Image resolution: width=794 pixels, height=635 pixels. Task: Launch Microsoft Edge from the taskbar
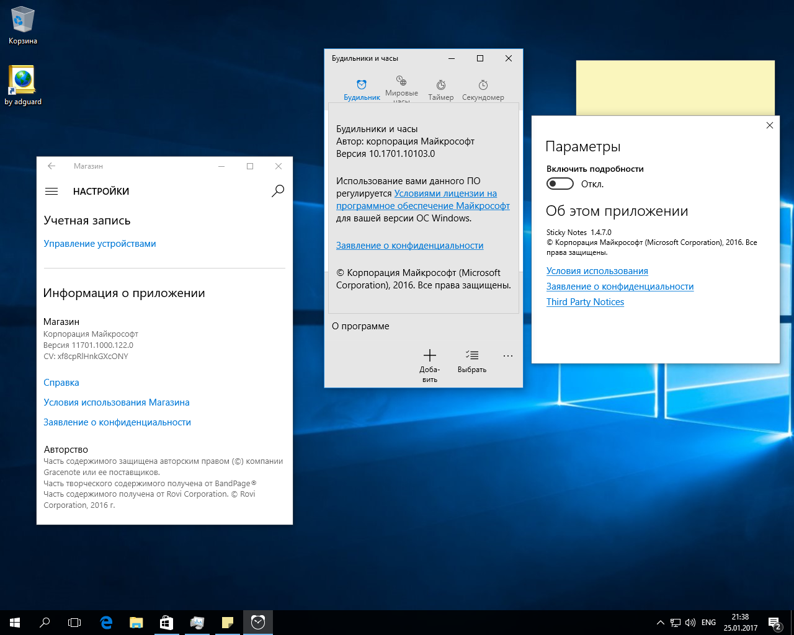tap(106, 623)
